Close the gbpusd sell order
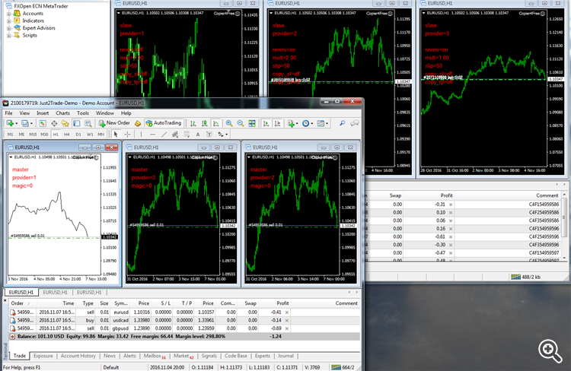The width and height of the screenshot is (571, 371). (x=287, y=328)
